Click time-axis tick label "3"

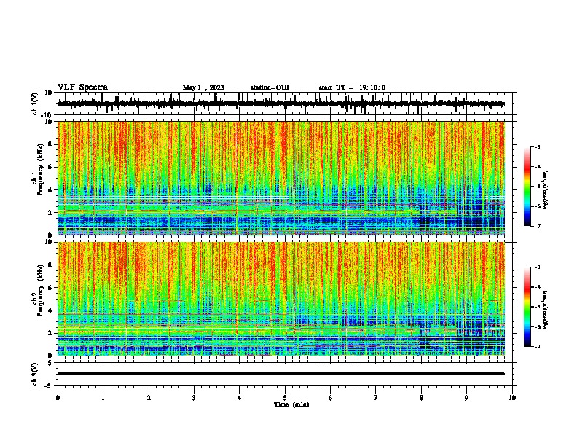(194, 398)
